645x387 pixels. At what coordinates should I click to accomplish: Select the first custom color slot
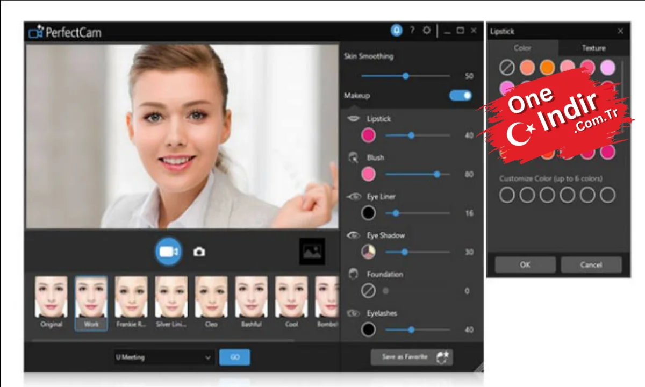point(507,195)
